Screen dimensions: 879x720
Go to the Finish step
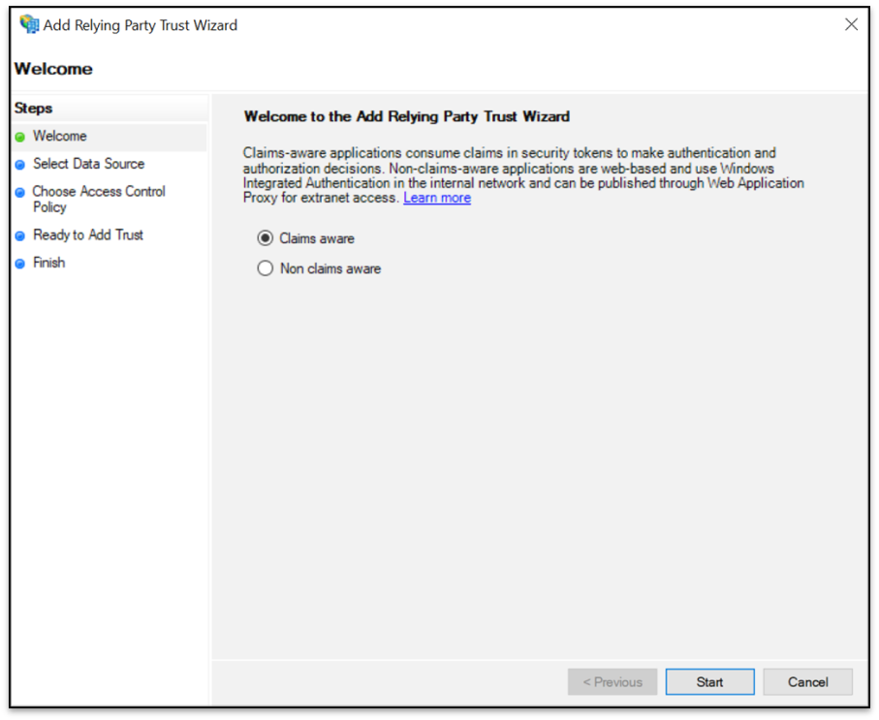[50, 263]
